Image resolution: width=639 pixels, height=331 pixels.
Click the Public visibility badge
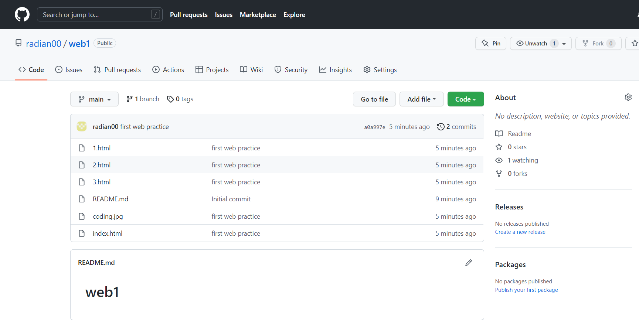point(105,43)
